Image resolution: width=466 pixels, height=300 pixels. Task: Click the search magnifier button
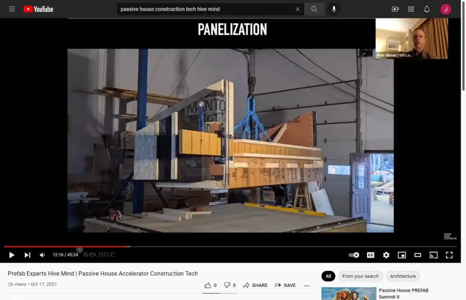[314, 9]
